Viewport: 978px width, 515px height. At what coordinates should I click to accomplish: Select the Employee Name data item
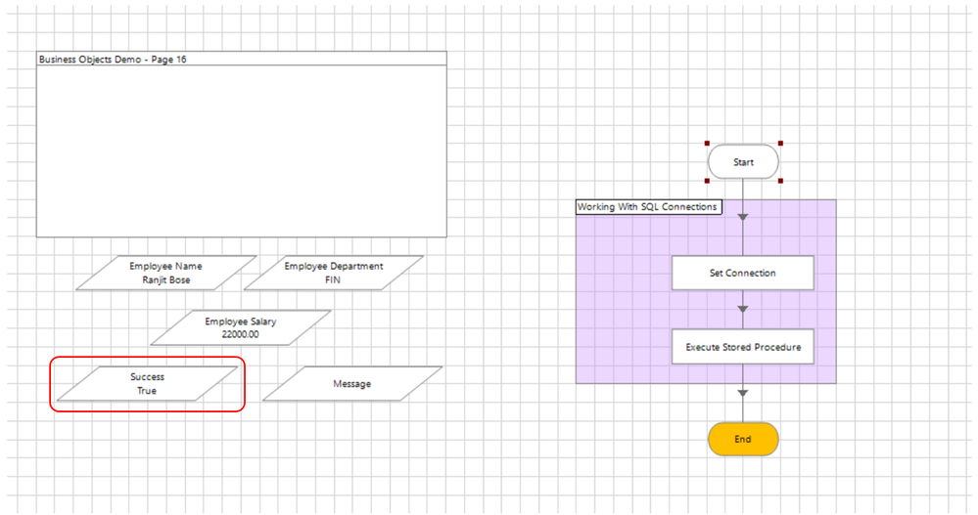(x=166, y=273)
